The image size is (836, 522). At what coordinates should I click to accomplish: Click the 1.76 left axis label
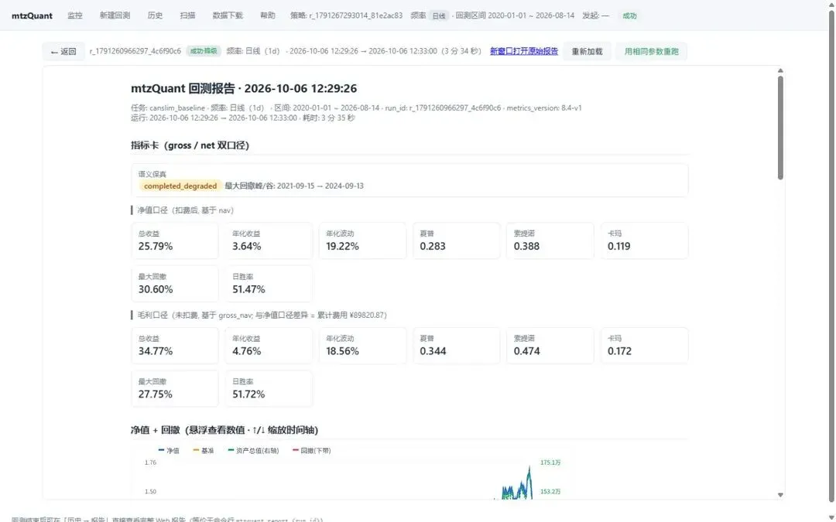coord(150,462)
